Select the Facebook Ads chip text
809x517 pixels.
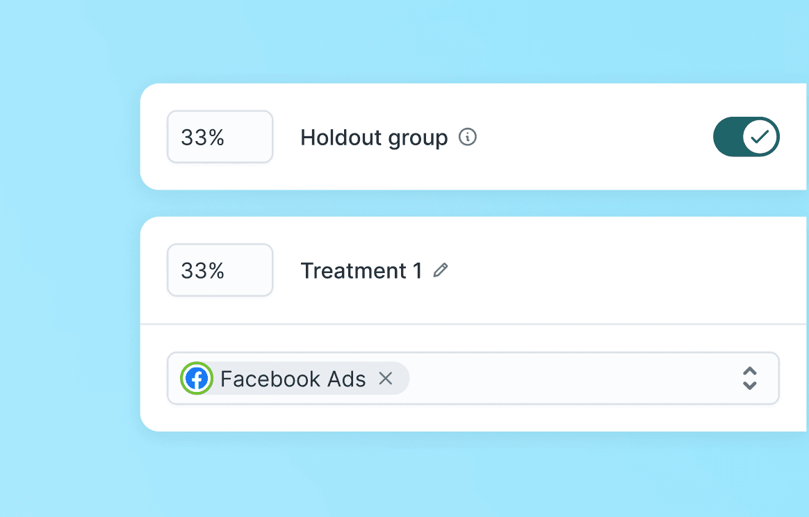tap(293, 379)
